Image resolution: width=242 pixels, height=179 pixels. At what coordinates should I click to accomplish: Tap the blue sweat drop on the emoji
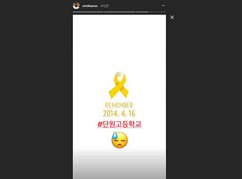pos(115,135)
